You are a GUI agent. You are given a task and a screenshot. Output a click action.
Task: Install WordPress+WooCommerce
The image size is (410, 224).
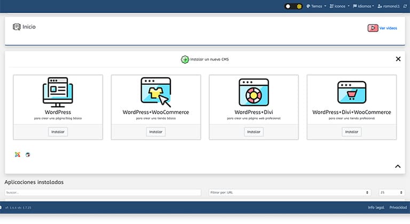(x=156, y=132)
